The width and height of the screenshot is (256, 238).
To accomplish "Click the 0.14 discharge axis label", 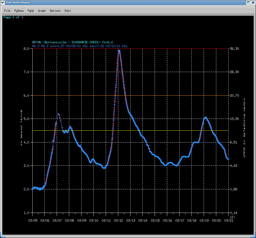I will click(x=233, y=213).
